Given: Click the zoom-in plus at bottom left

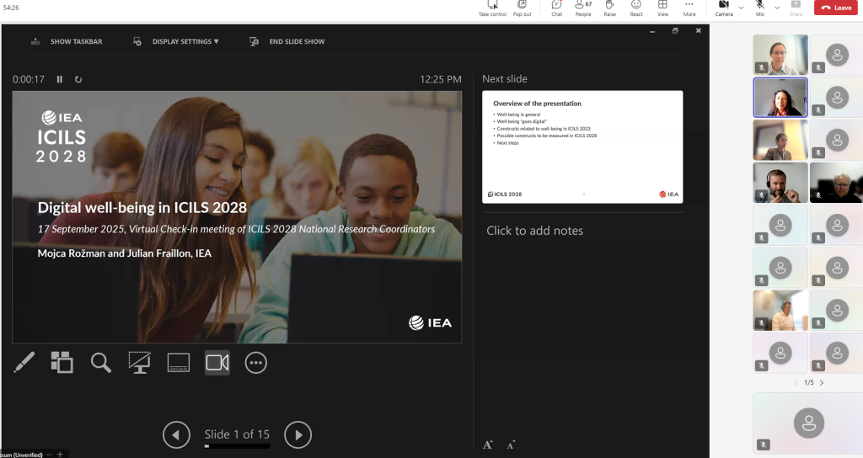Looking at the screenshot, I should 60,454.
